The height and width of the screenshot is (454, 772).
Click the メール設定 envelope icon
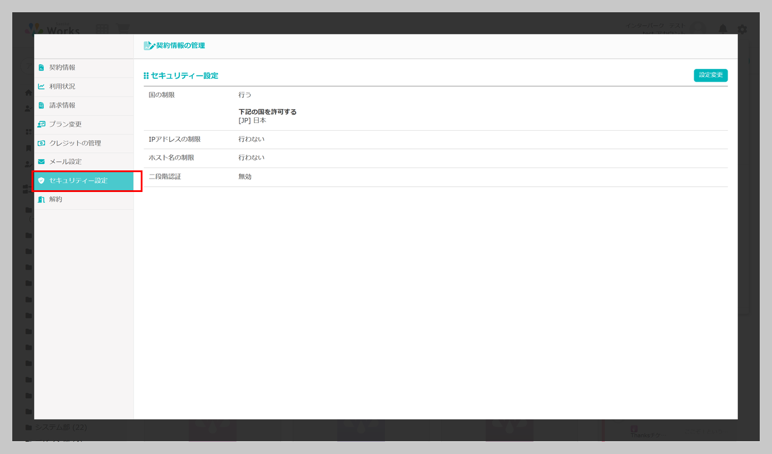[41, 162]
